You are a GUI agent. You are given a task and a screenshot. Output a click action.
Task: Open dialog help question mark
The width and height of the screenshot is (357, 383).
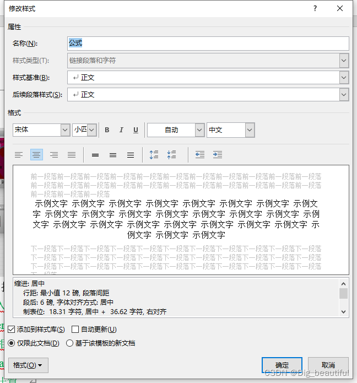tap(315, 9)
